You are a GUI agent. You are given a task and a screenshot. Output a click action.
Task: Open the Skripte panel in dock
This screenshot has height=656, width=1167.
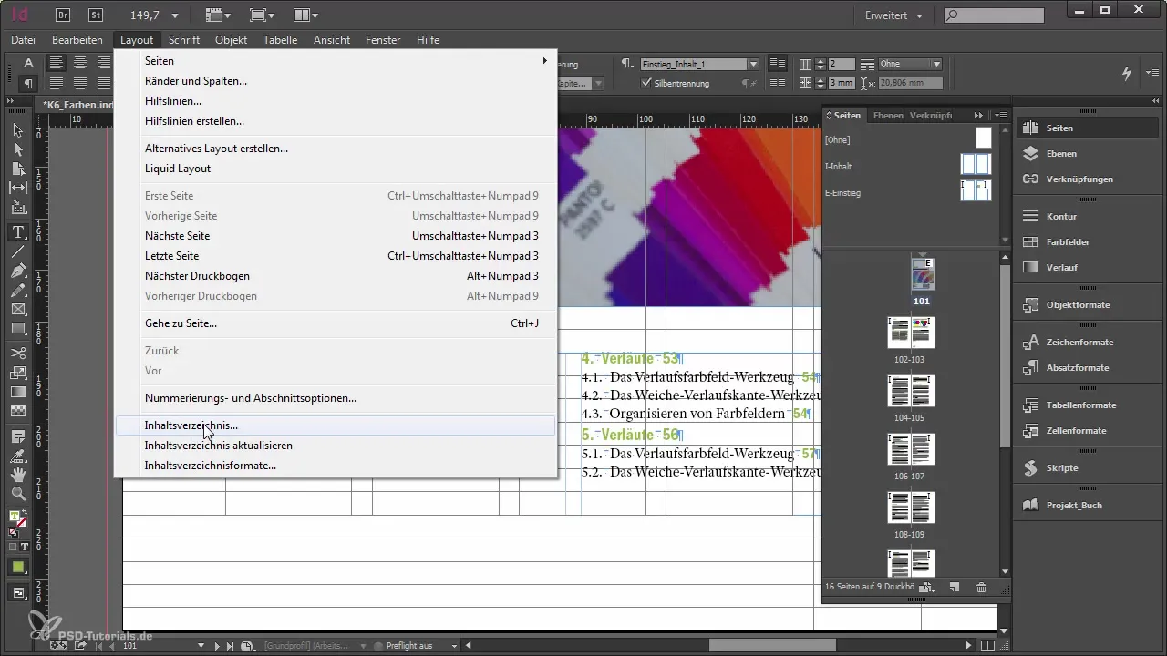(1062, 467)
